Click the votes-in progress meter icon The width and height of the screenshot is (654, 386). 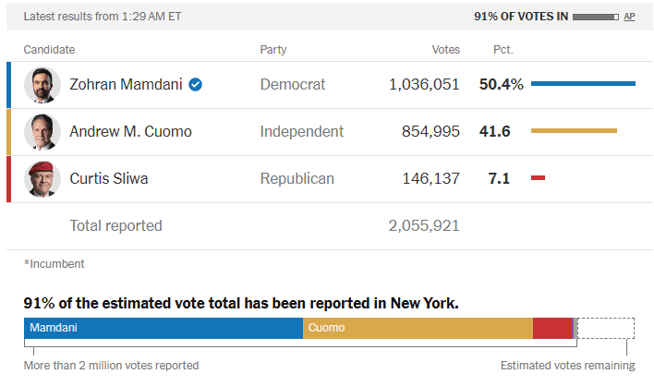pyautogui.click(x=595, y=17)
